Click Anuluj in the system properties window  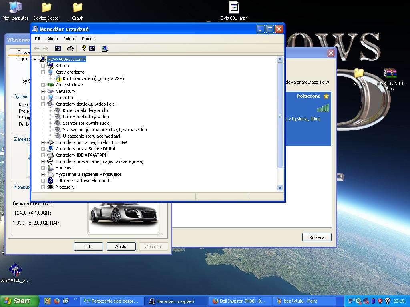pos(121,246)
